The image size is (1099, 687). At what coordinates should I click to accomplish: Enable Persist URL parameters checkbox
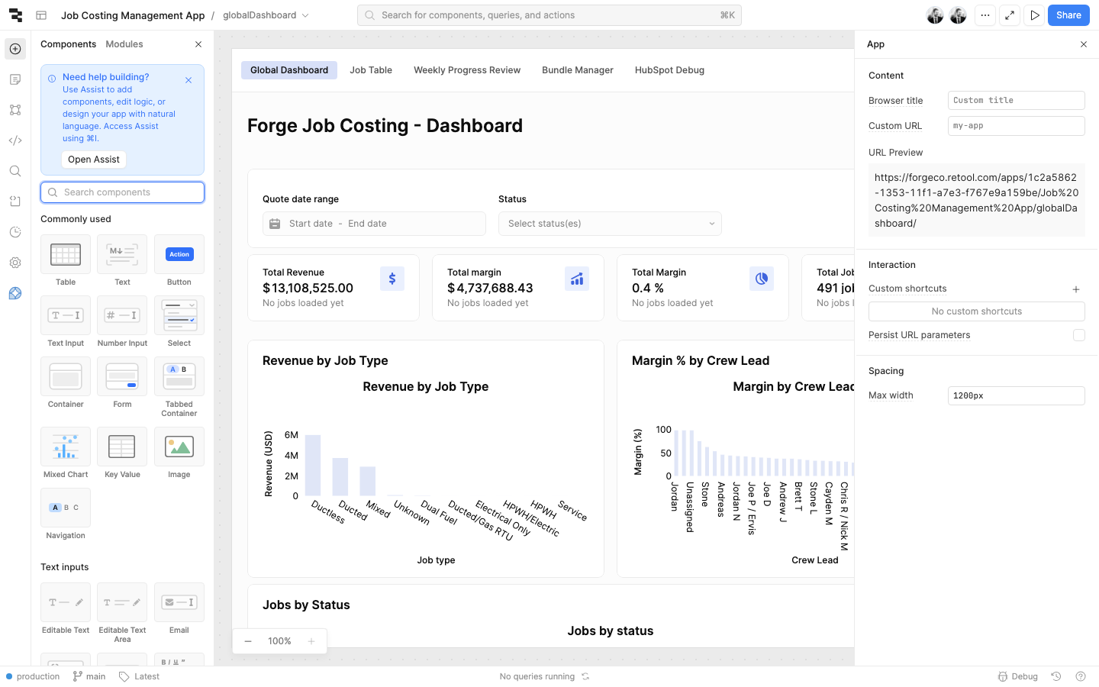click(1078, 335)
